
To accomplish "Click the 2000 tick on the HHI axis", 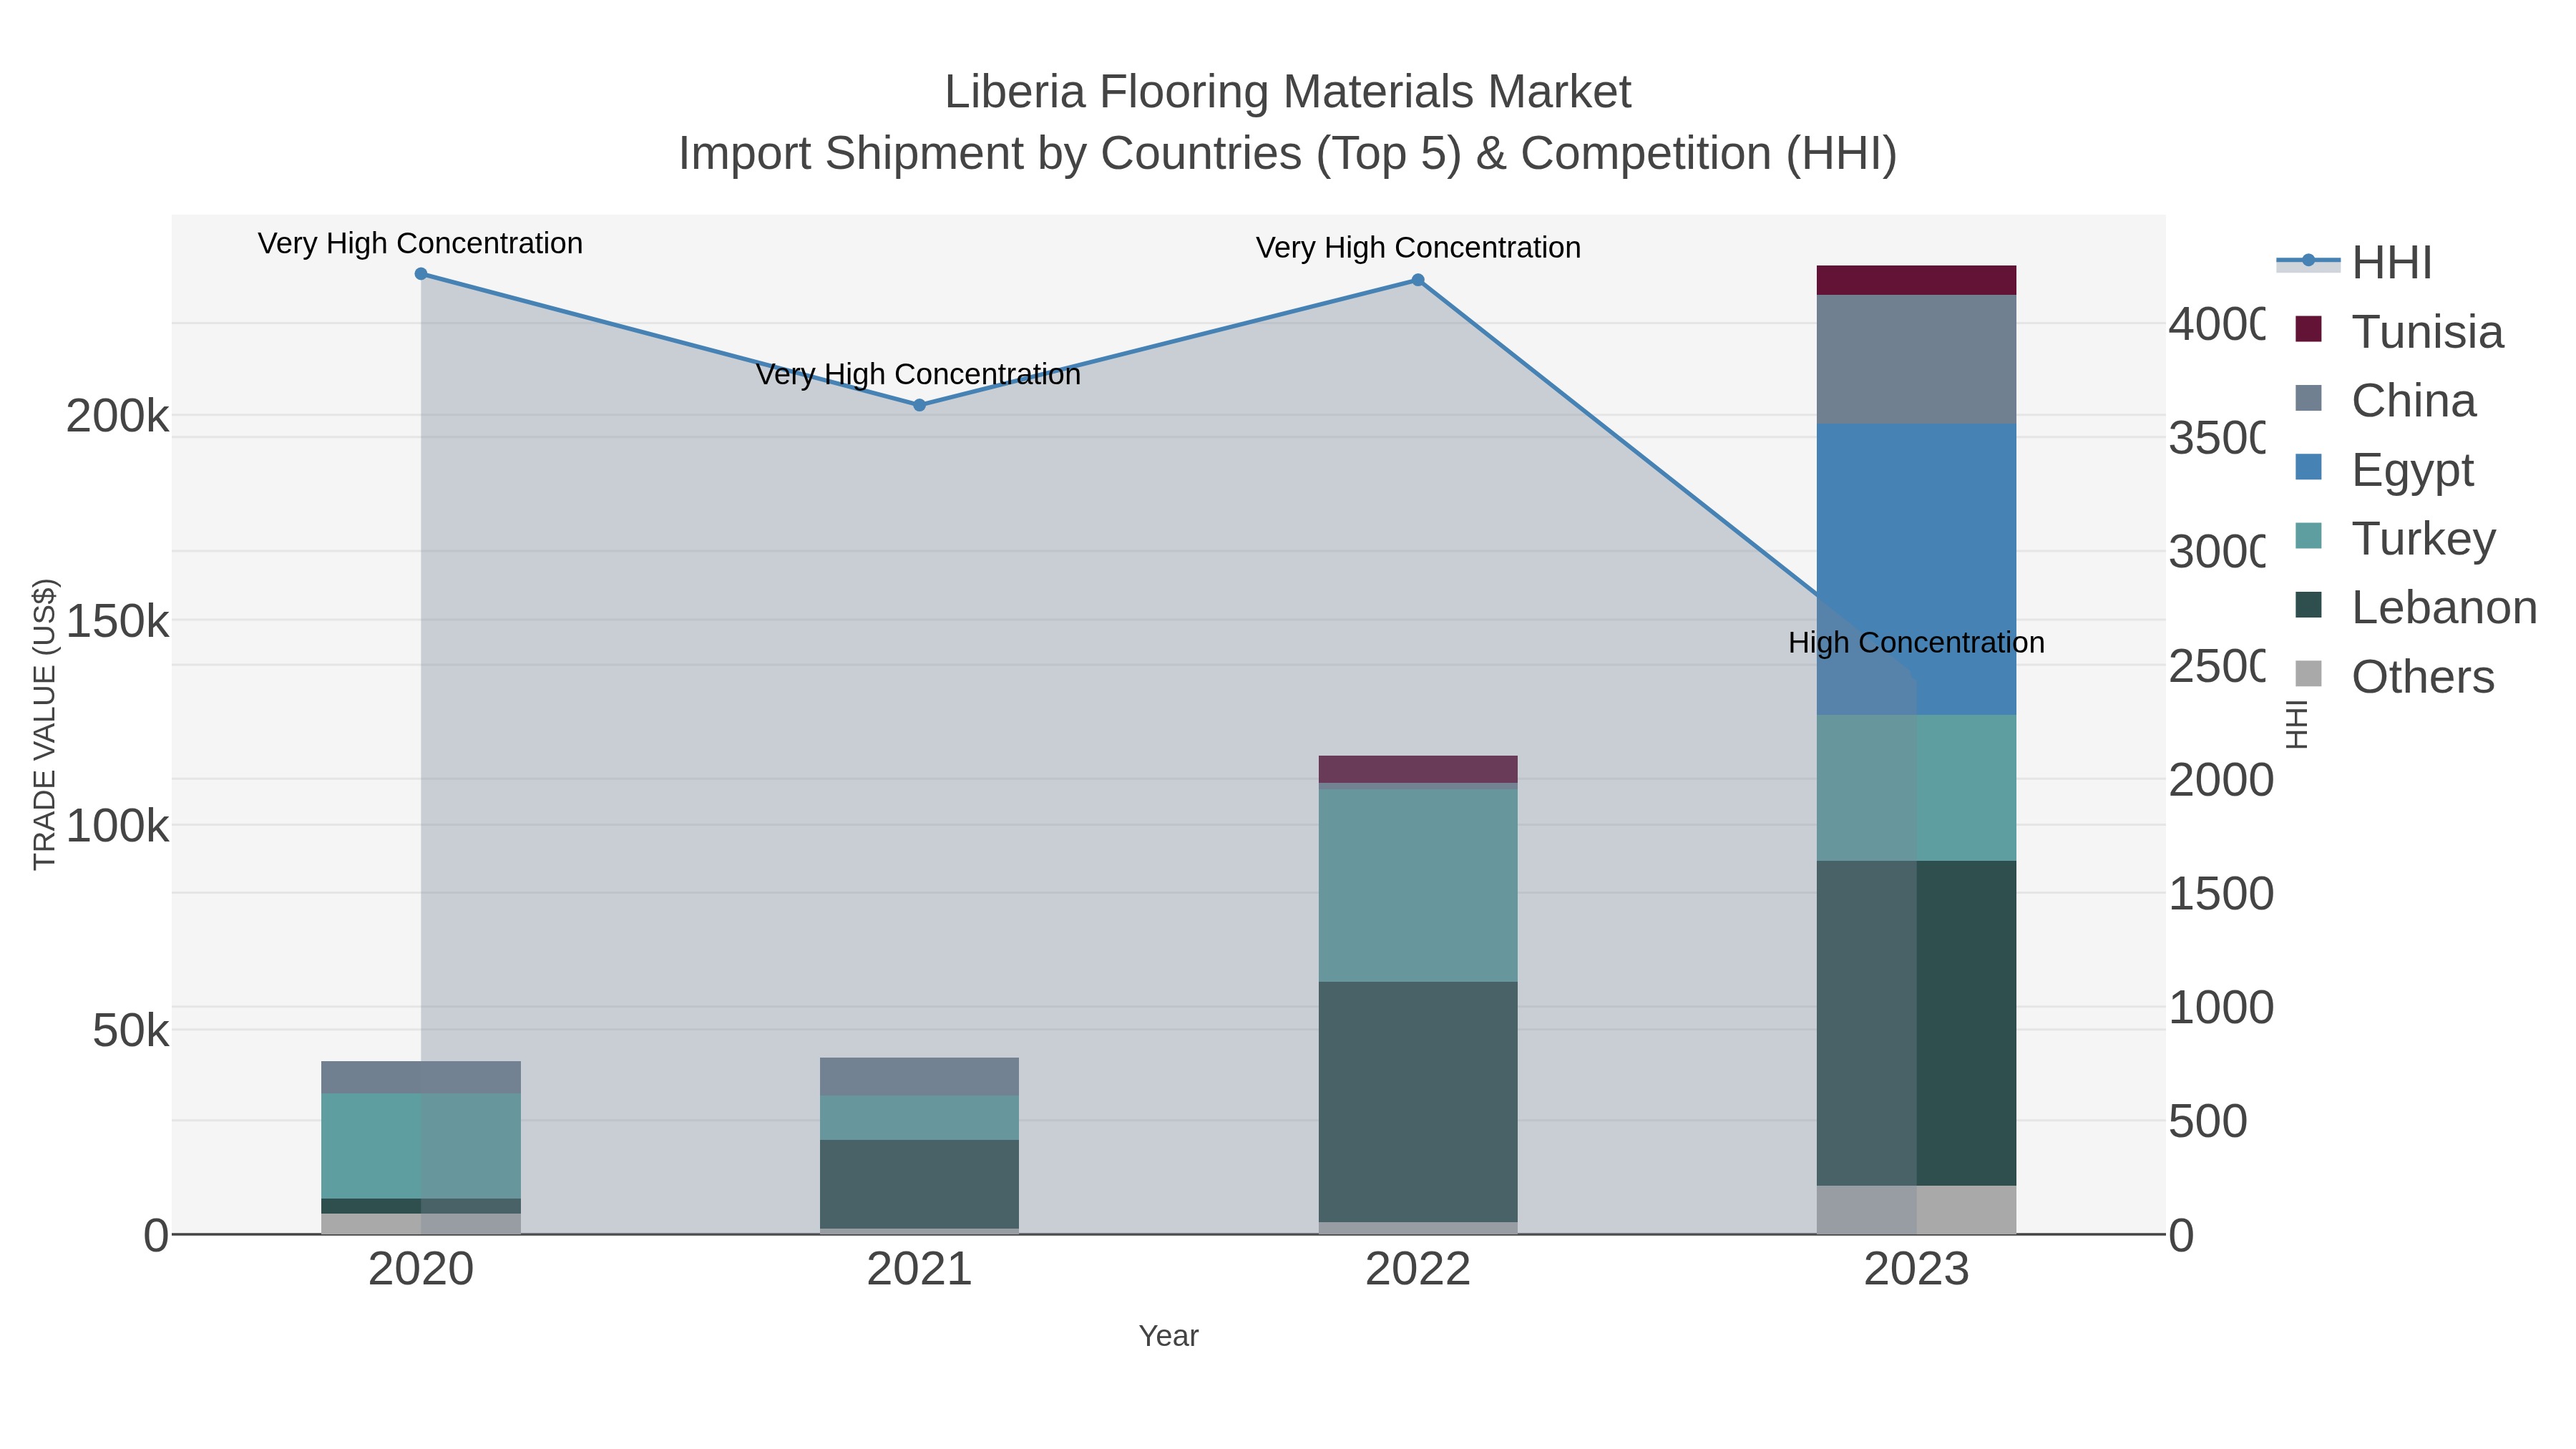I will tap(2221, 780).
